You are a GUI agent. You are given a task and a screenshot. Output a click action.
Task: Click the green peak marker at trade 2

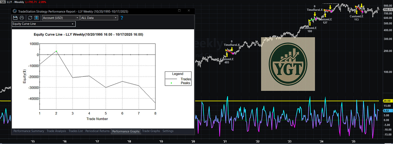56,51
